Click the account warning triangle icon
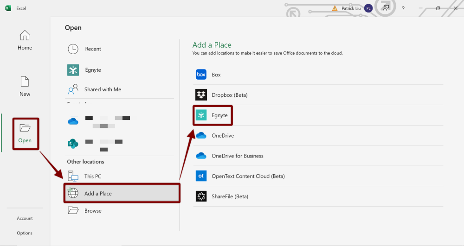464x246 pixels. coord(335,8)
